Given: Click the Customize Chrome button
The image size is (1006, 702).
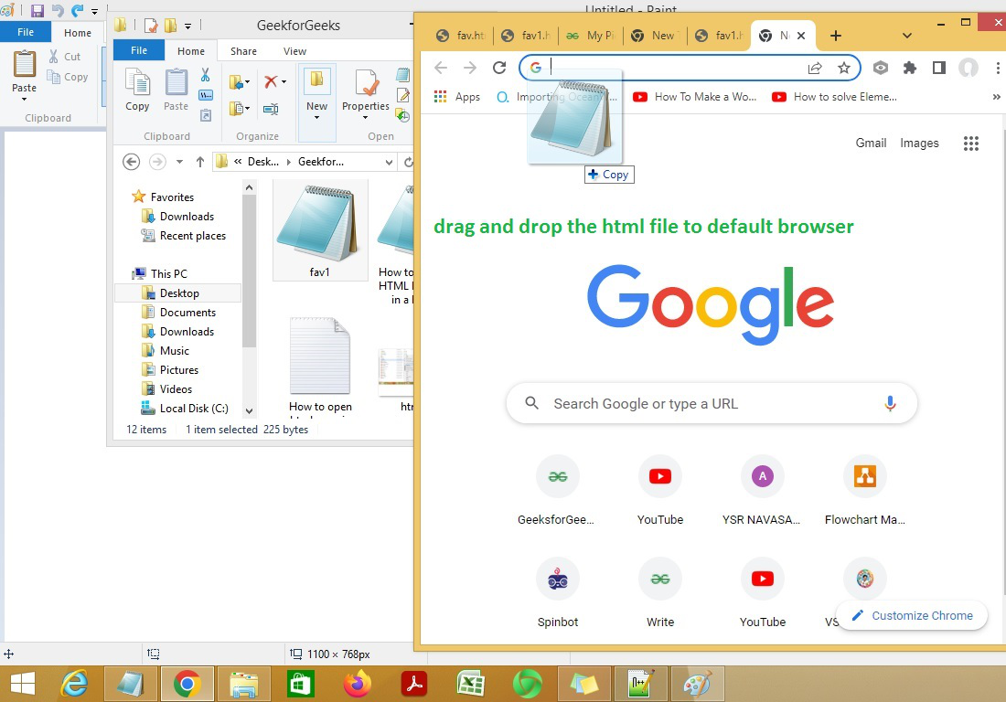Looking at the screenshot, I should 912,615.
